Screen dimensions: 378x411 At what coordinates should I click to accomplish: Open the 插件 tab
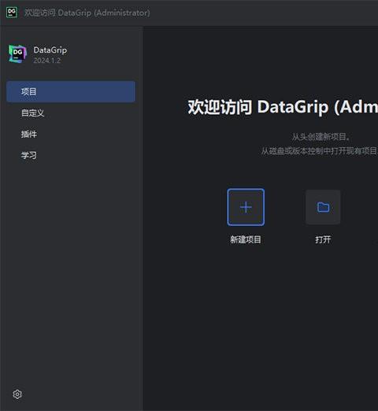point(71,134)
